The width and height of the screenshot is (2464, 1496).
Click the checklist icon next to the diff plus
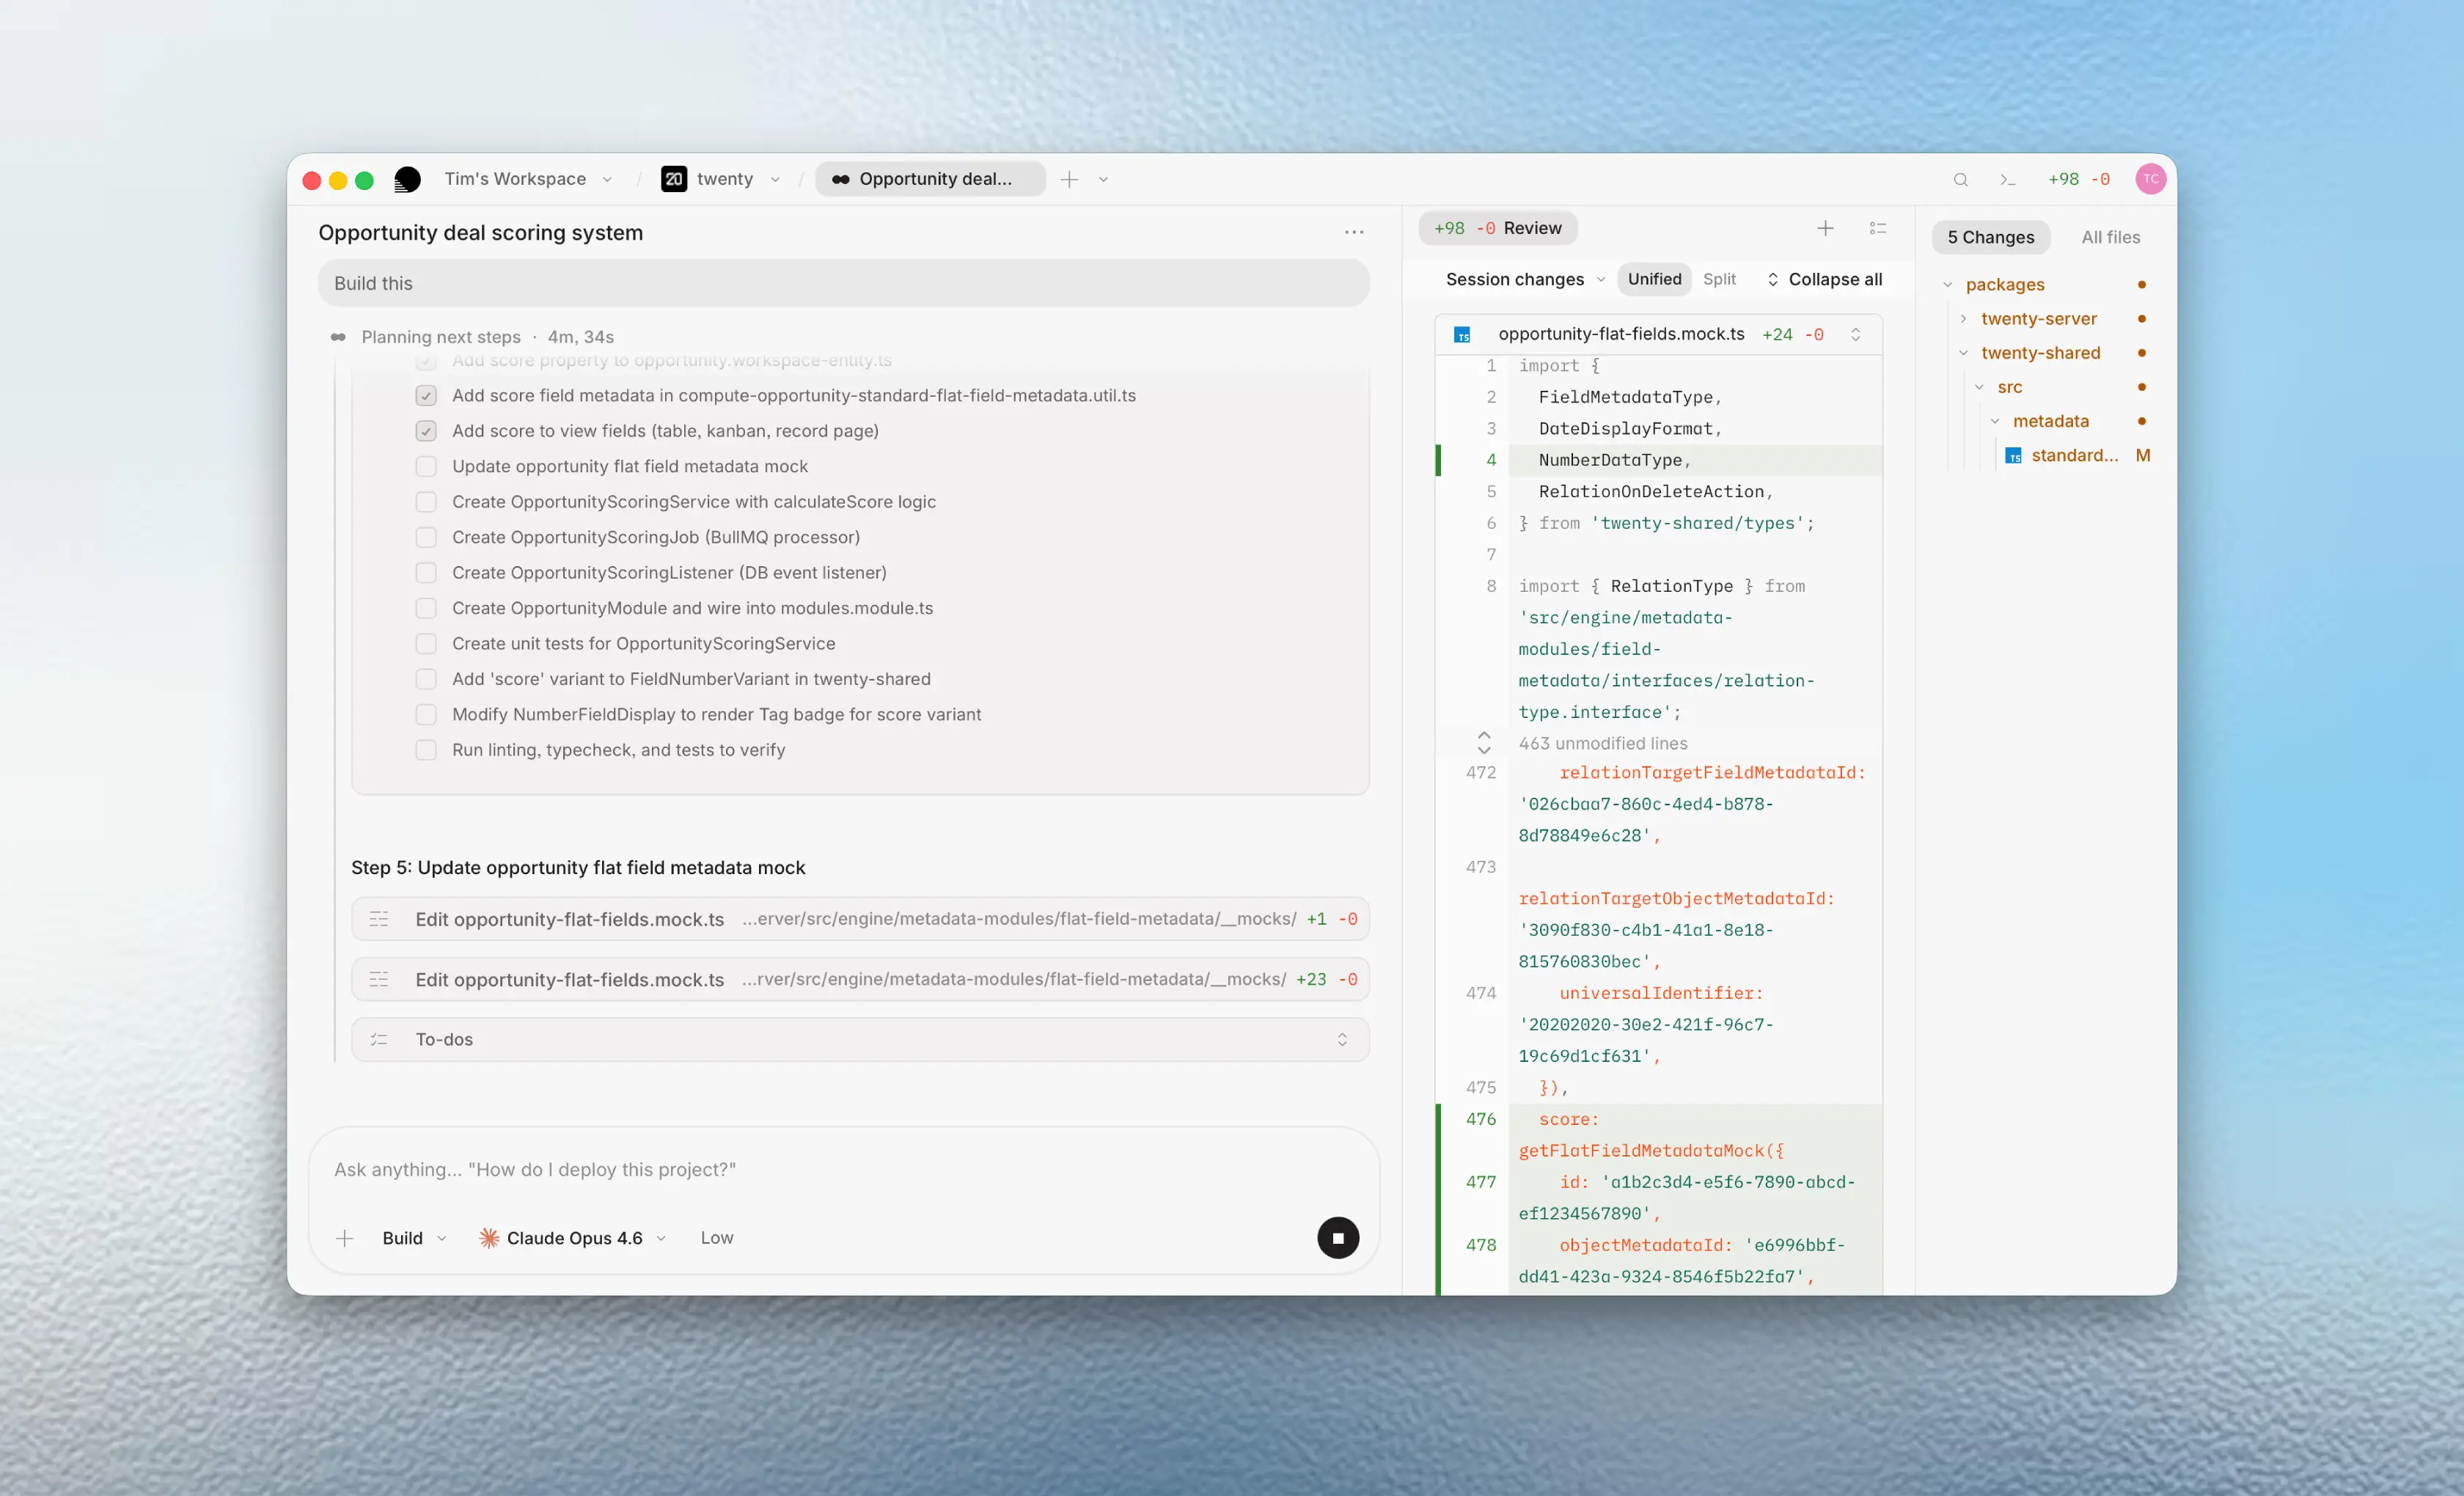[1877, 228]
